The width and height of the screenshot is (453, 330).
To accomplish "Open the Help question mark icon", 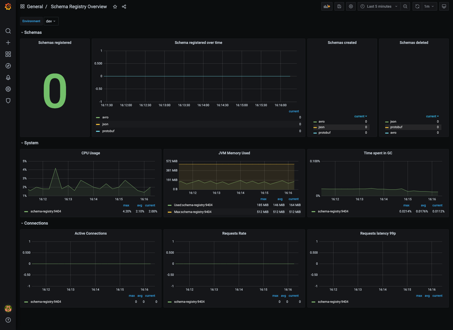I will [8, 320].
